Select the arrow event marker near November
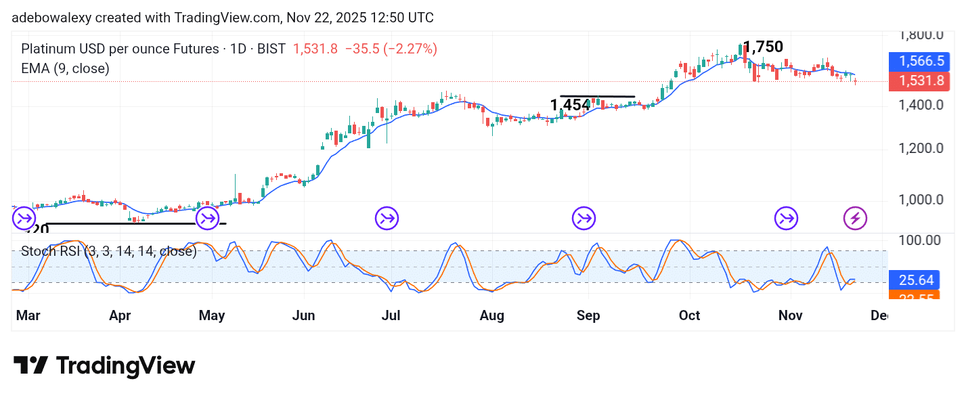Screen dimensions: 966x400 786,218
